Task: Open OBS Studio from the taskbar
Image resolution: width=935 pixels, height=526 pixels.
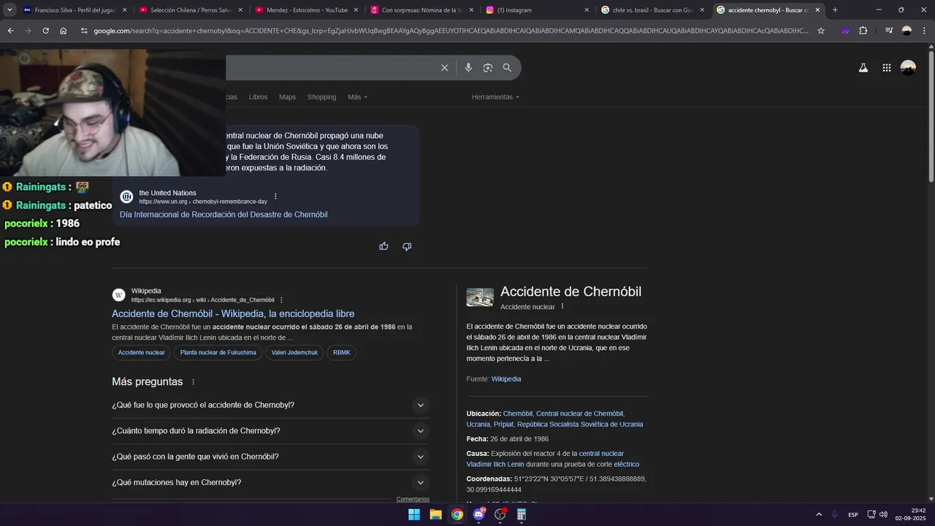Action: pyautogui.click(x=500, y=514)
